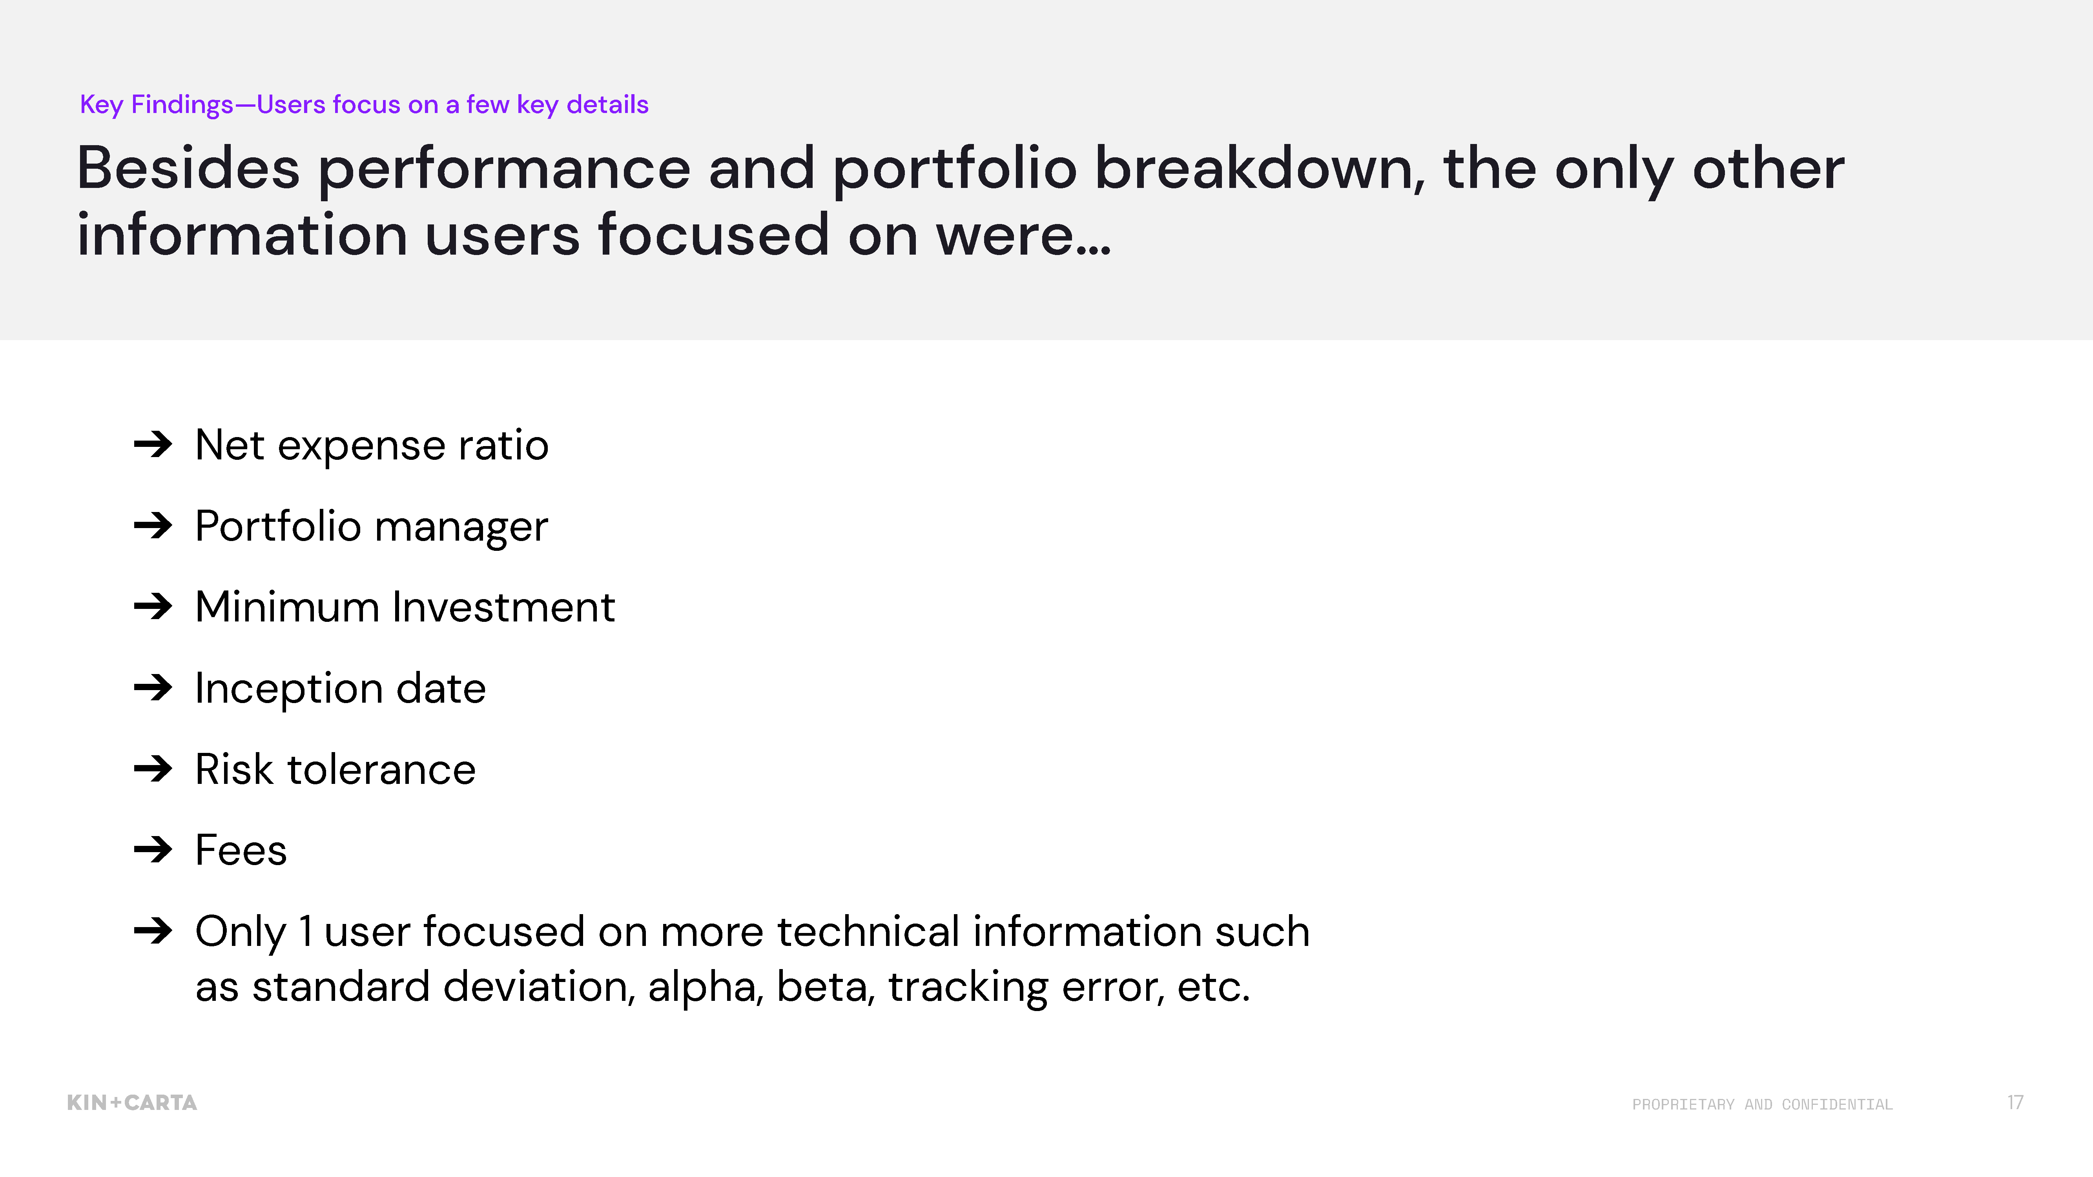Click the page number 17
Viewport: 2093px width, 1177px height.
click(2015, 1102)
